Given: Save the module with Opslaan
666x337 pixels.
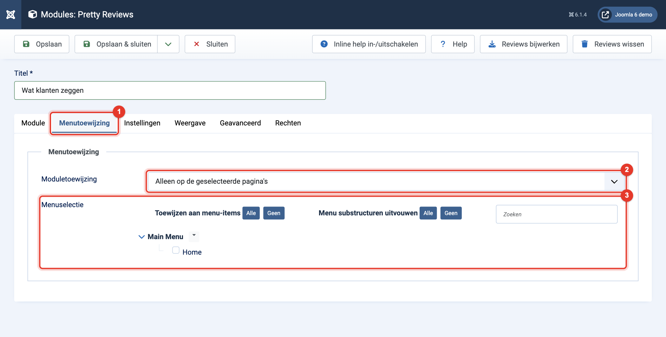Looking at the screenshot, I should (x=42, y=44).
